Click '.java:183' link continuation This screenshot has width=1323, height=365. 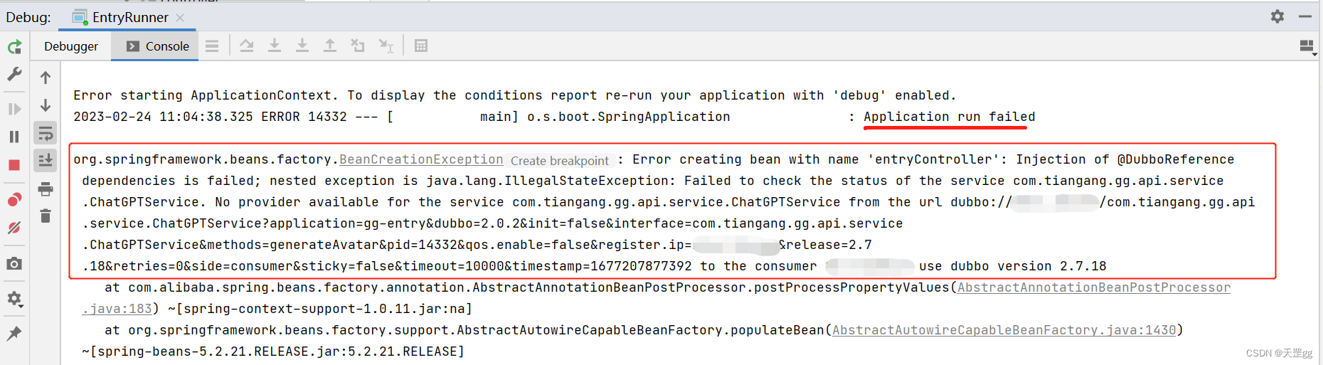(x=117, y=309)
